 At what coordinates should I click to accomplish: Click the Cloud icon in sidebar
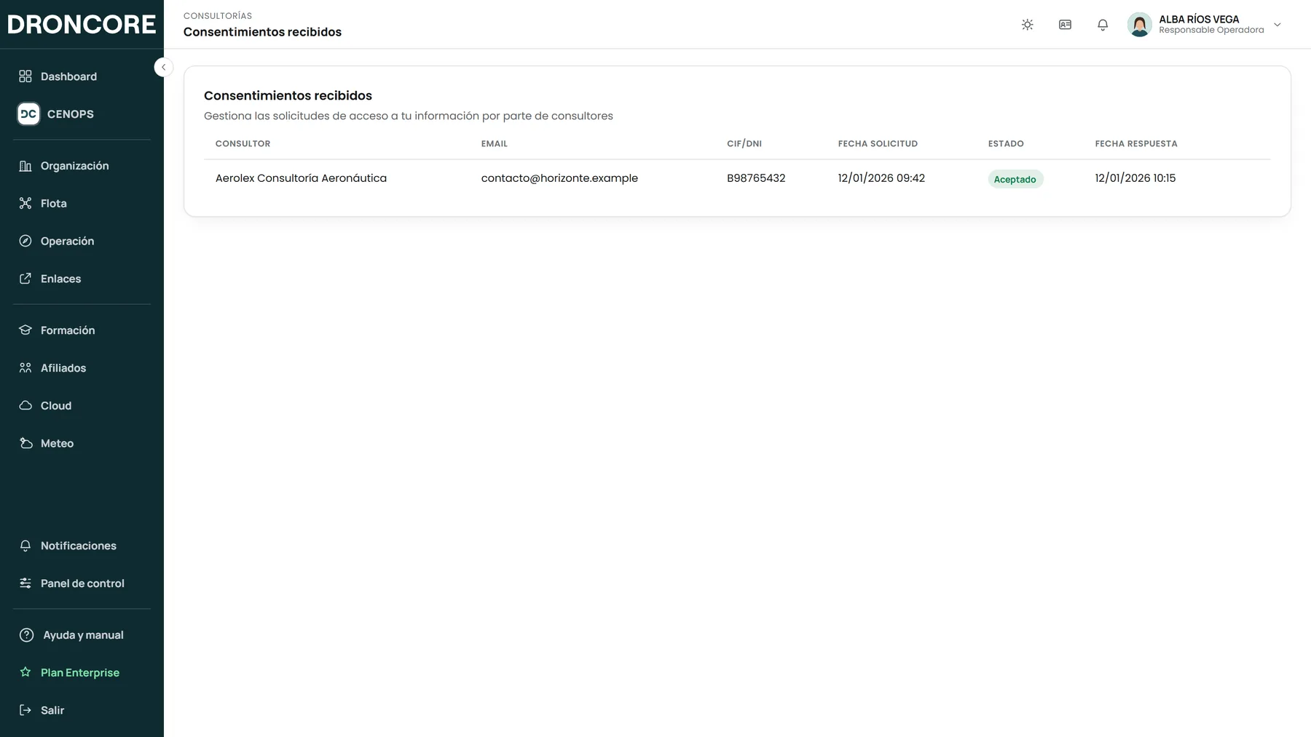tap(25, 405)
